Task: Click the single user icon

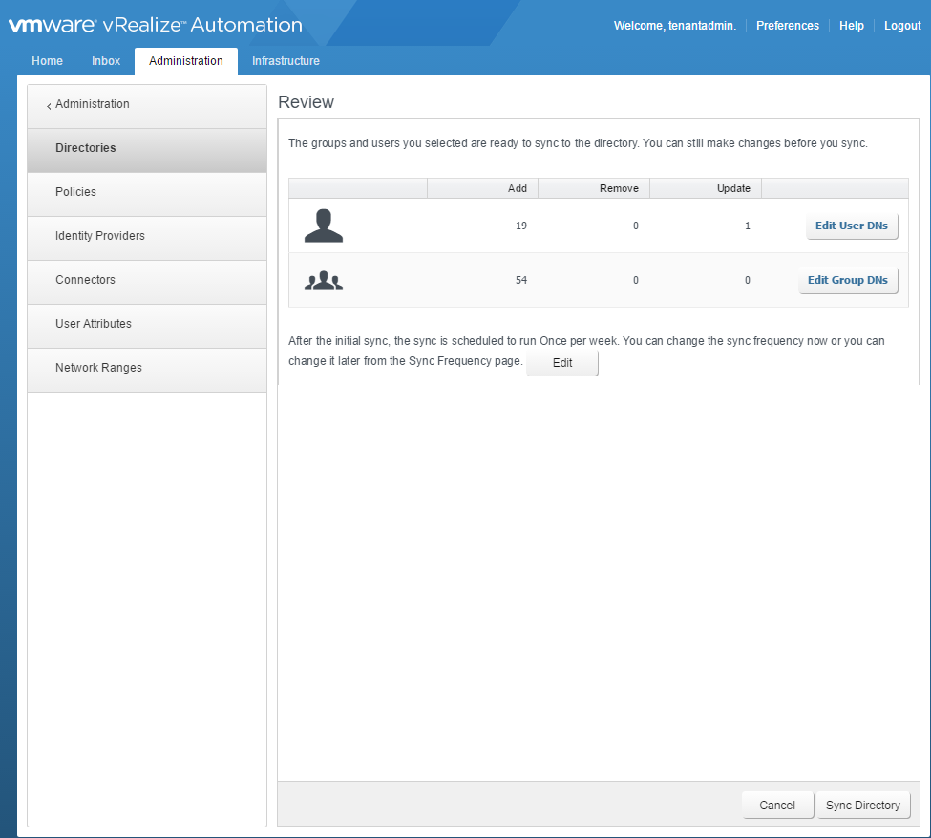Action: tap(323, 226)
